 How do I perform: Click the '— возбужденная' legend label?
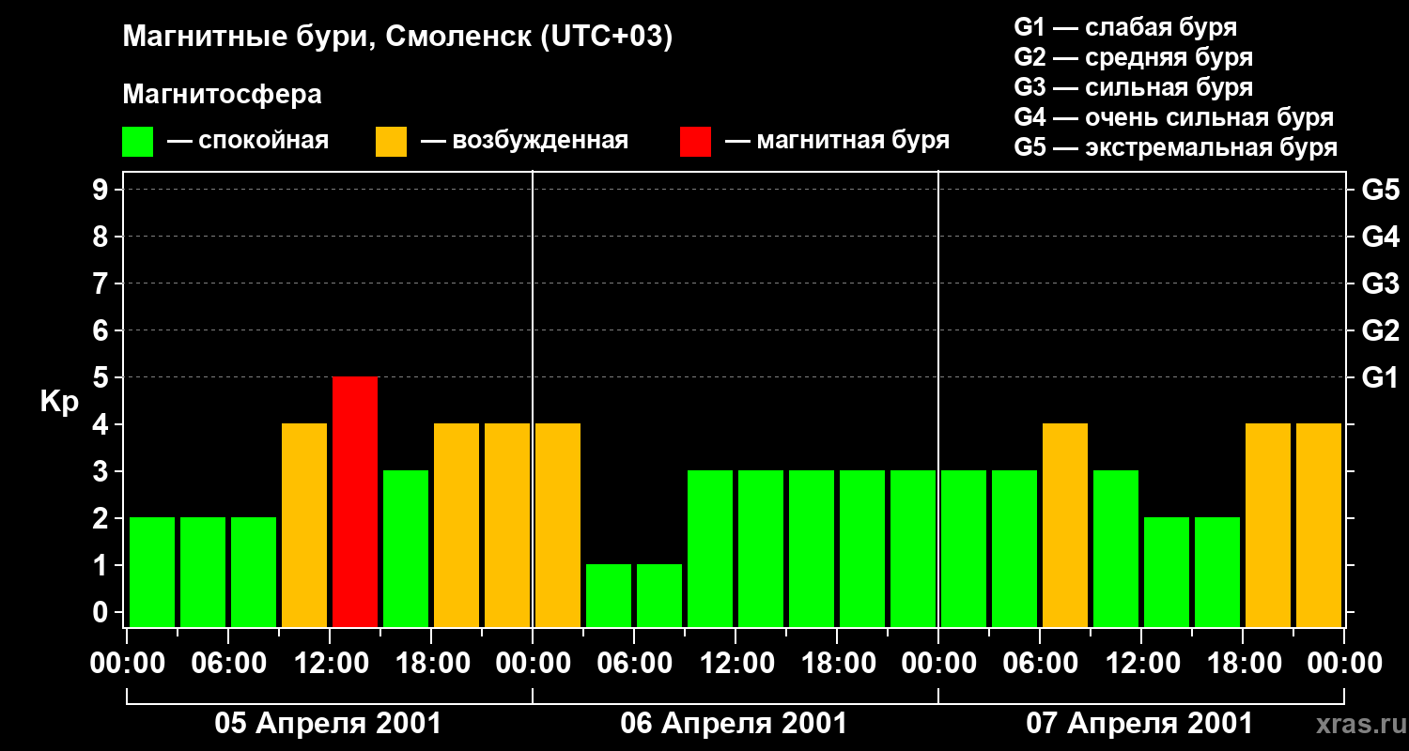pyautogui.click(x=524, y=142)
